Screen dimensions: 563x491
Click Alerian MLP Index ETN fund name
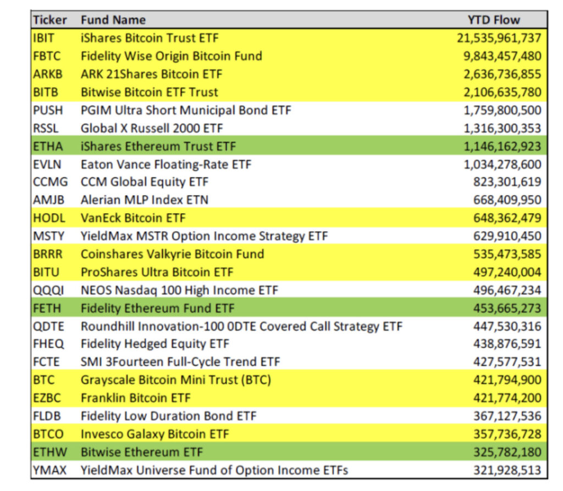click(x=144, y=200)
